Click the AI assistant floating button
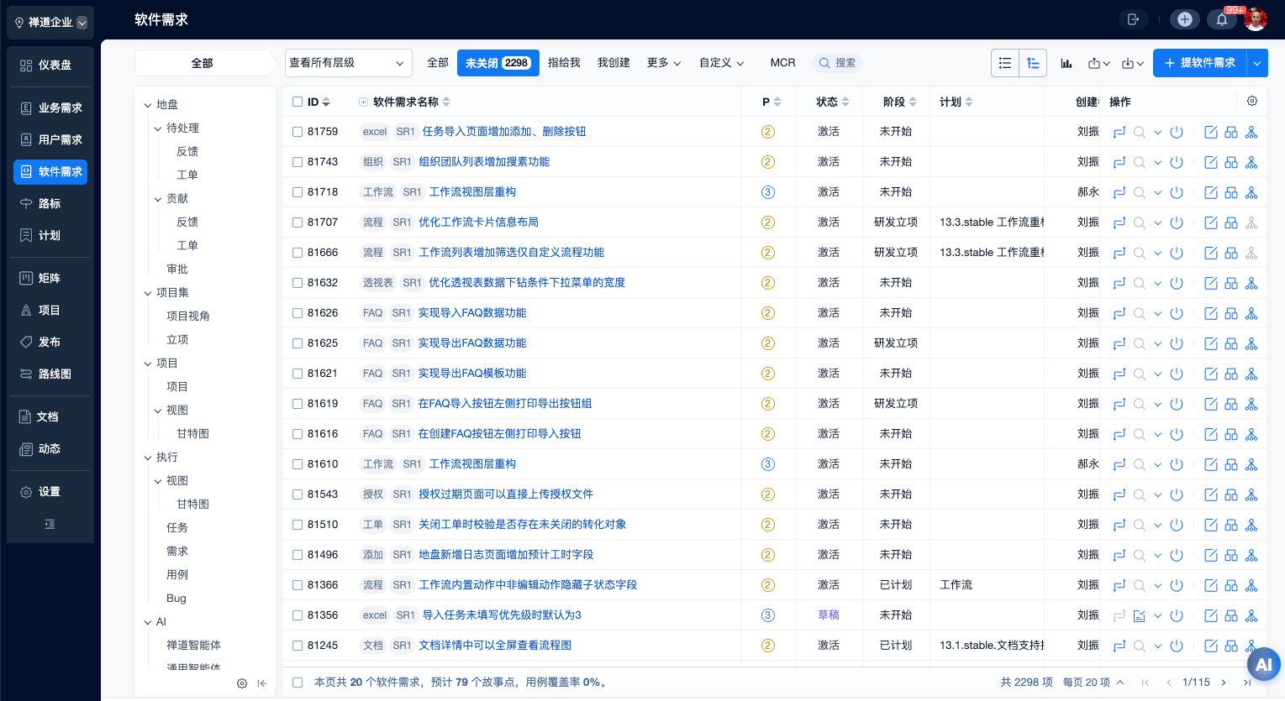Image resolution: width=1285 pixels, height=701 pixels. point(1263,665)
